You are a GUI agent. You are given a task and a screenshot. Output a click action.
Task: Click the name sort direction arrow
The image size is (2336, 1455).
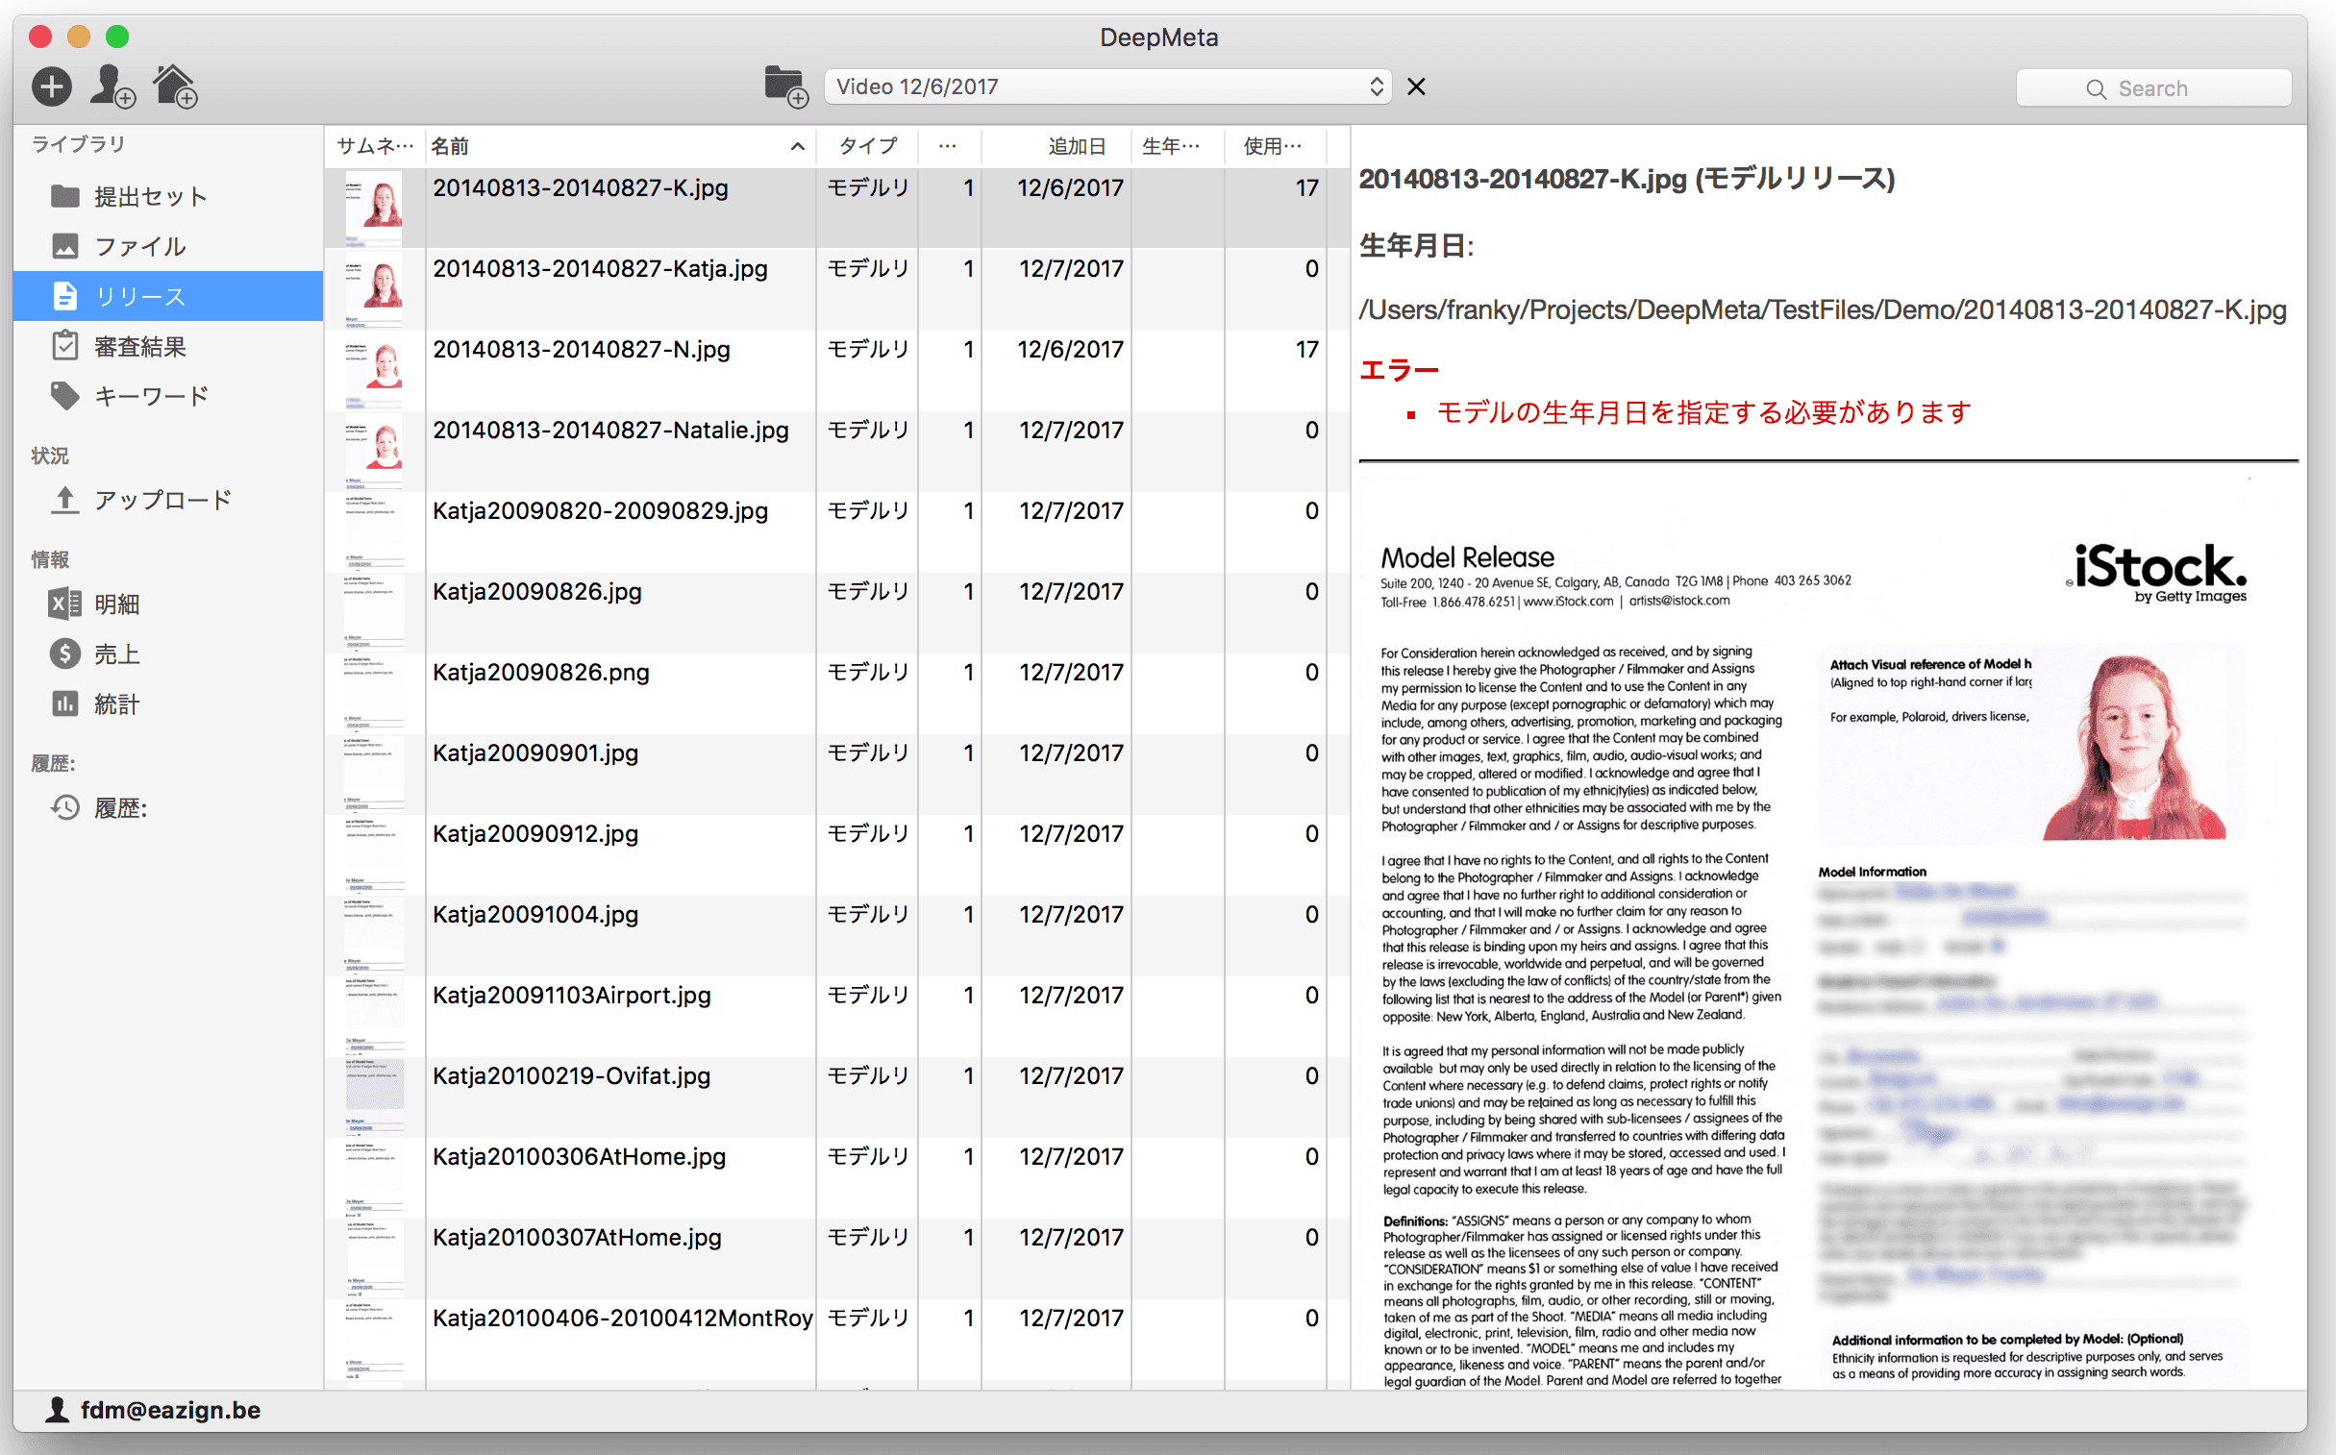(798, 146)
